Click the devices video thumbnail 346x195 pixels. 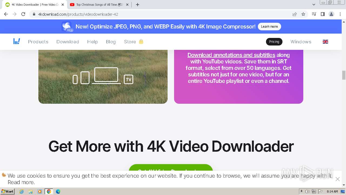tap(103, 77)
